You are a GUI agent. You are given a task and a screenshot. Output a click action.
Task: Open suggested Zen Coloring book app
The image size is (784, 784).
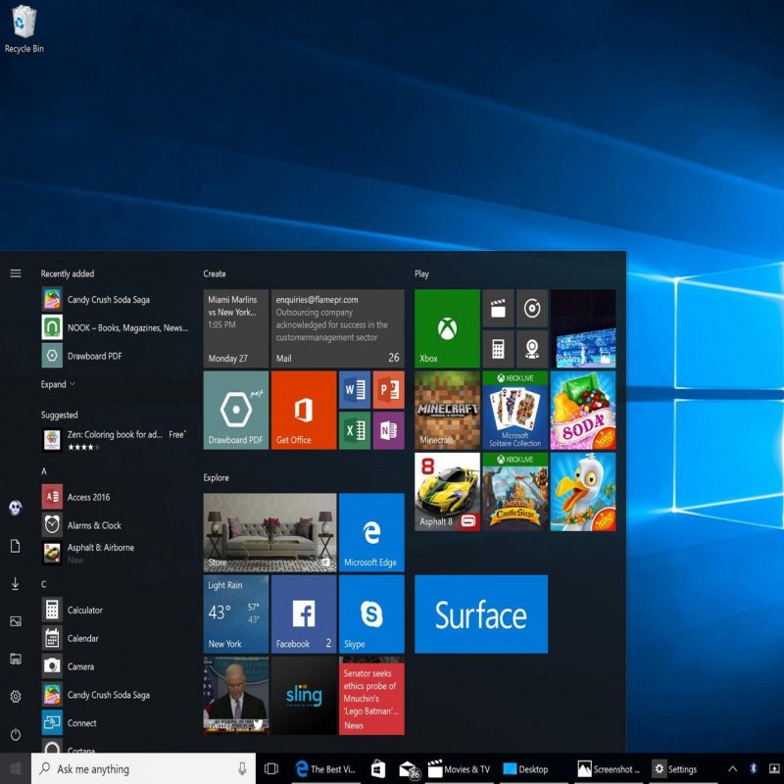116,440
